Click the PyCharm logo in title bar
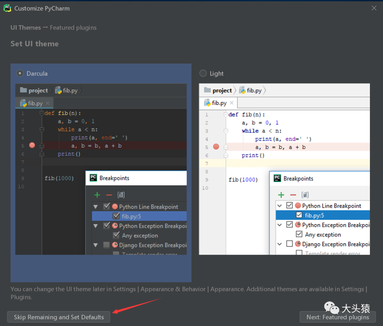Image resolution: width=383 pixels, height=326 pixels. click(x=7, y=8)
